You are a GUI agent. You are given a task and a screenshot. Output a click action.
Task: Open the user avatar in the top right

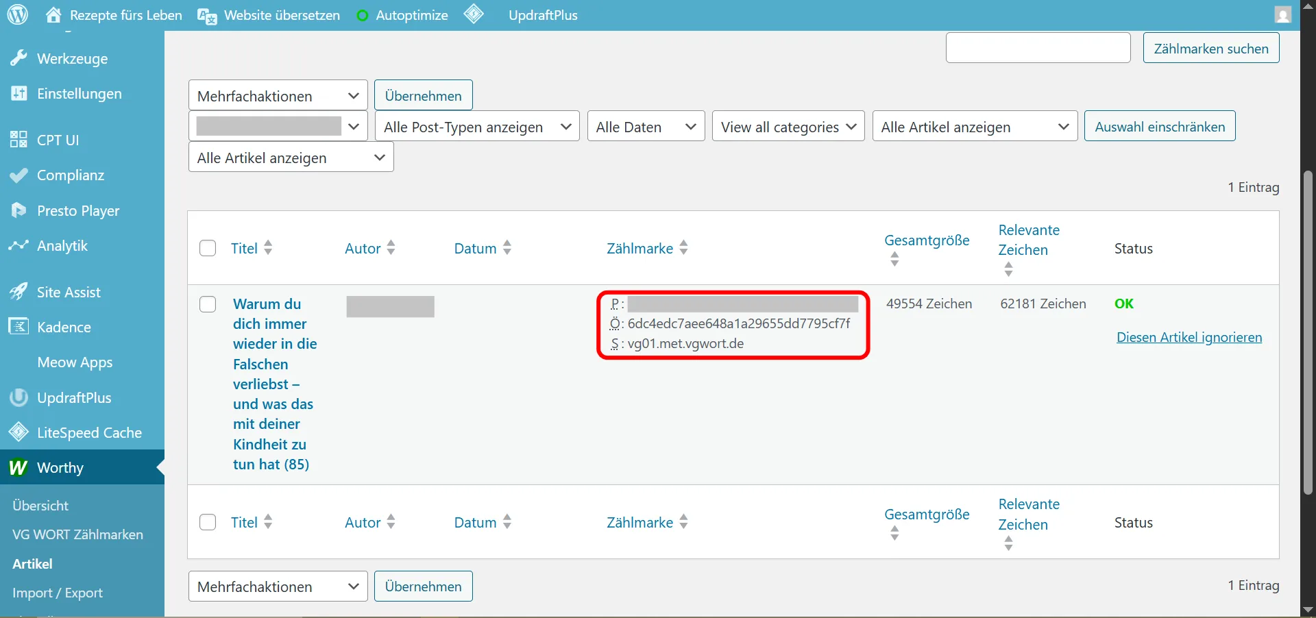[x=1282, y=14]
